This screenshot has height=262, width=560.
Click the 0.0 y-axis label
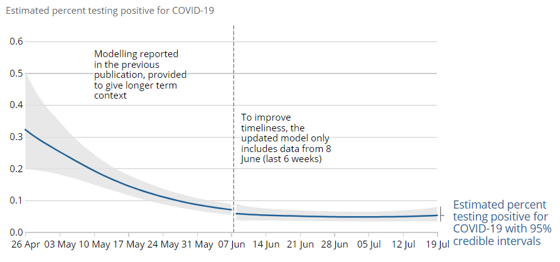pyautogui.click(x=16, y=232)
